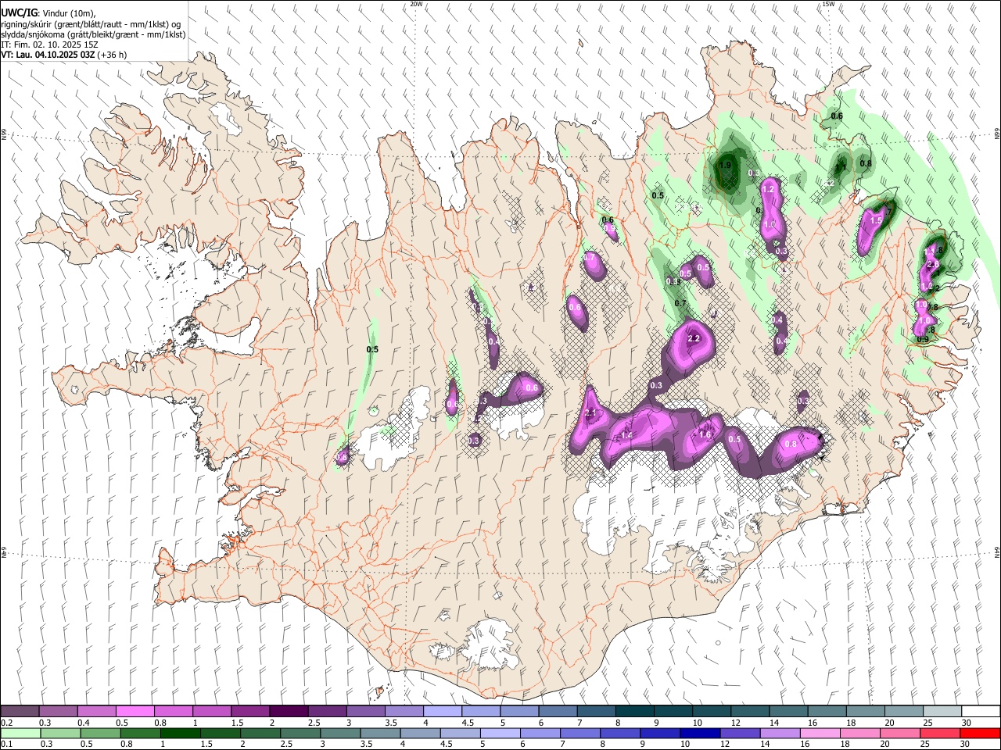Pick the light pink 16 rain swatch
Viewport: 1001px width, 750px height.
819,734
